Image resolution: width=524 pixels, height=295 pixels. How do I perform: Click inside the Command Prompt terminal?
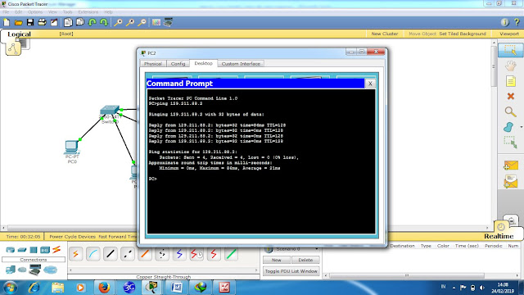[261, 161]
